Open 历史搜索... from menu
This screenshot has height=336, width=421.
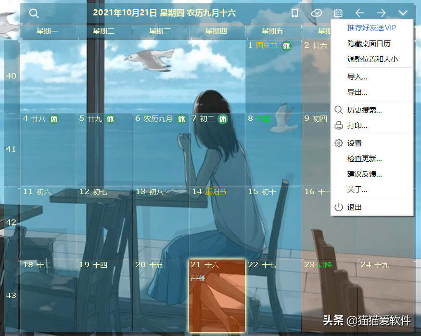[x=365, y=110]
